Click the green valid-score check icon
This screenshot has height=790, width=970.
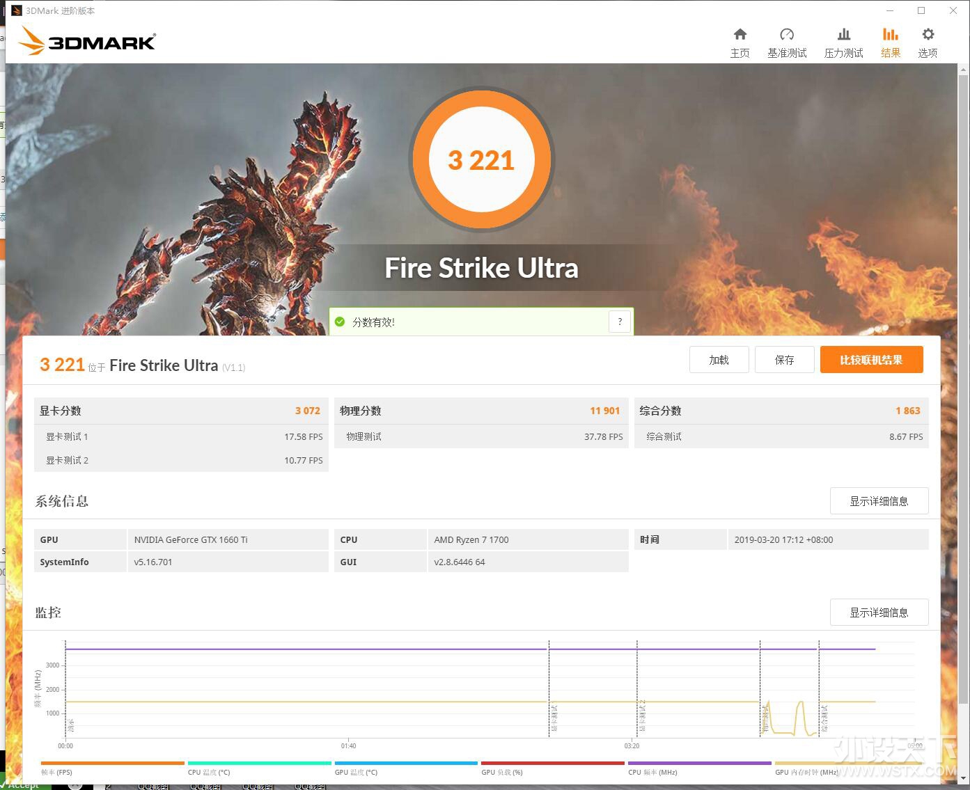(340, 322)
